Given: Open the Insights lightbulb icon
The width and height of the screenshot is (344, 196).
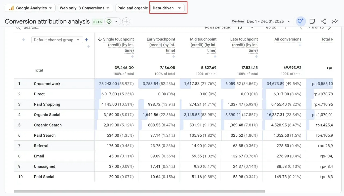Looking at the screenshot, I should pos(300,21).
